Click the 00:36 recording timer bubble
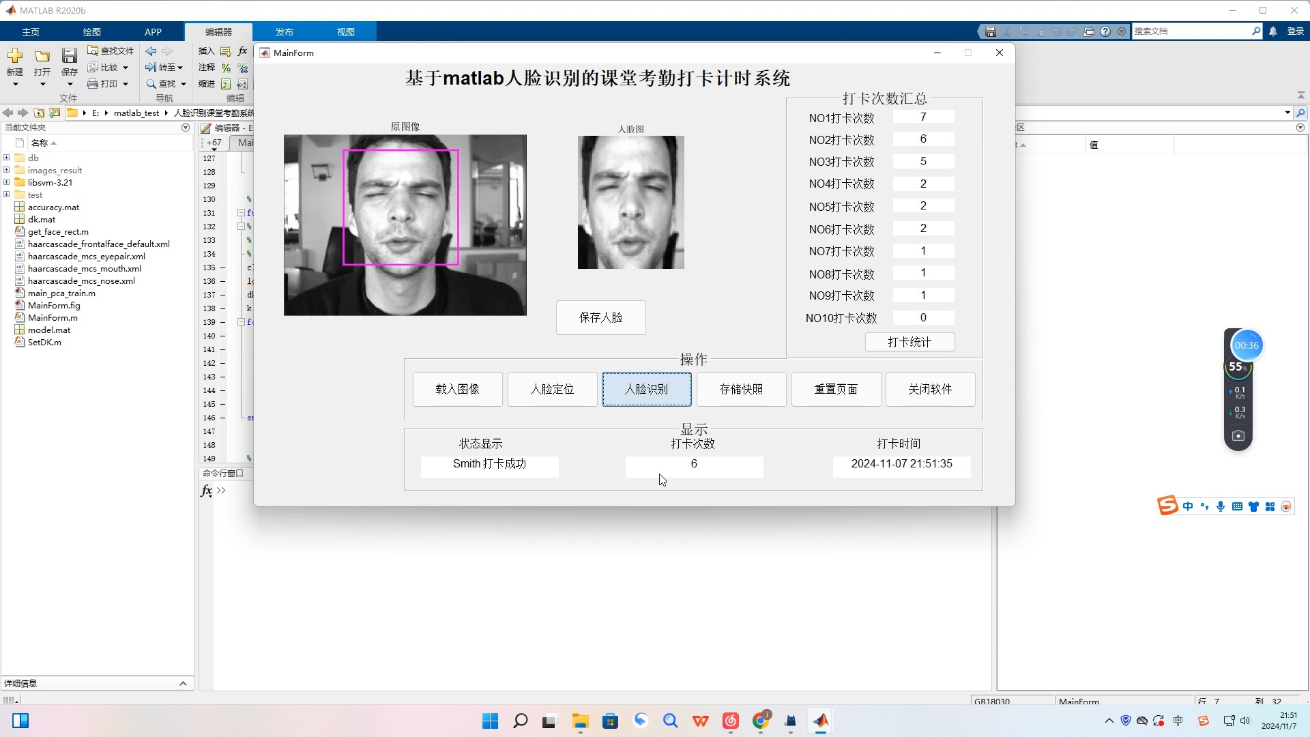This screenshot has height=737, width=1310. tap(1247, 345)
